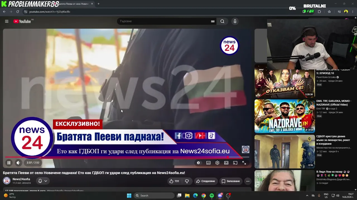Open a new browser tab
357x200 pixels.
(98, 4)
